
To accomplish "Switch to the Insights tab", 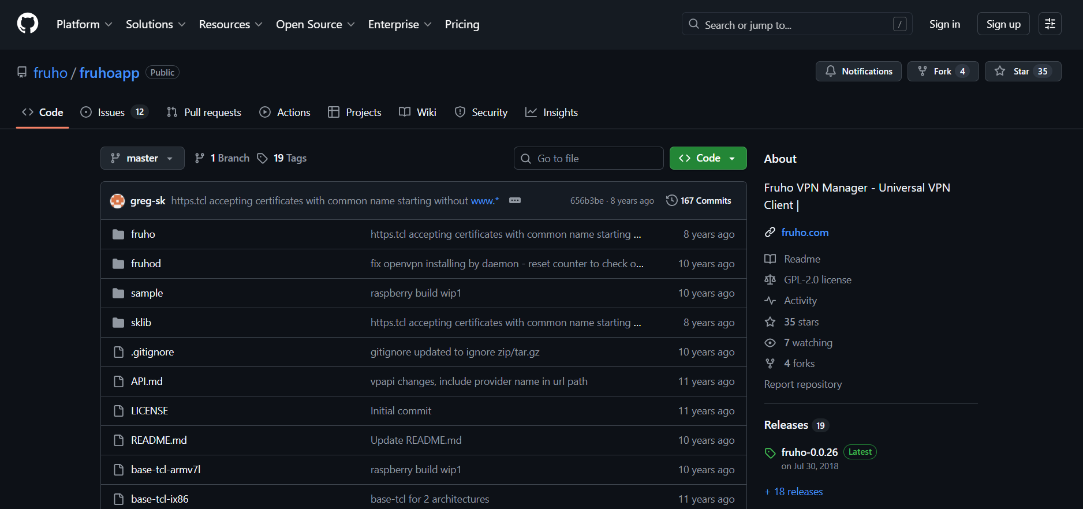I will 552,112.
